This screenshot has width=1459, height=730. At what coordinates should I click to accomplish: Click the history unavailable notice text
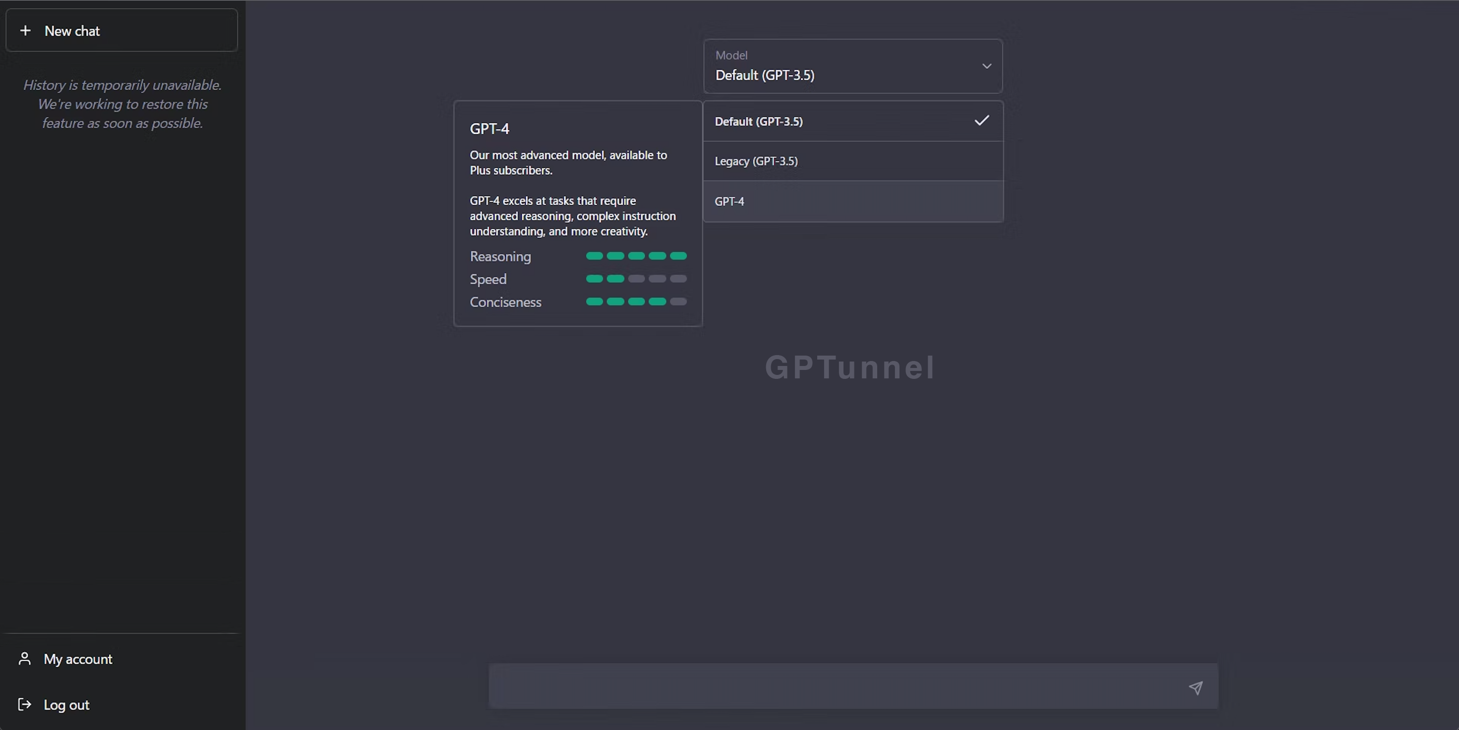click(122, 104)
